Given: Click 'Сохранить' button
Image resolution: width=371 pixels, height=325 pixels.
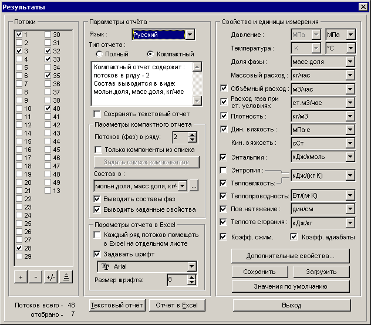Looking at the screenshot, I should pos(259,272).
